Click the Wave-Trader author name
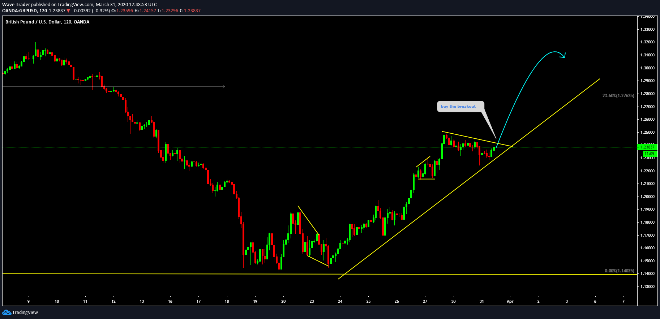Image resolution: width=660 pixels, height=319 pixels. [x=16, y=5]
